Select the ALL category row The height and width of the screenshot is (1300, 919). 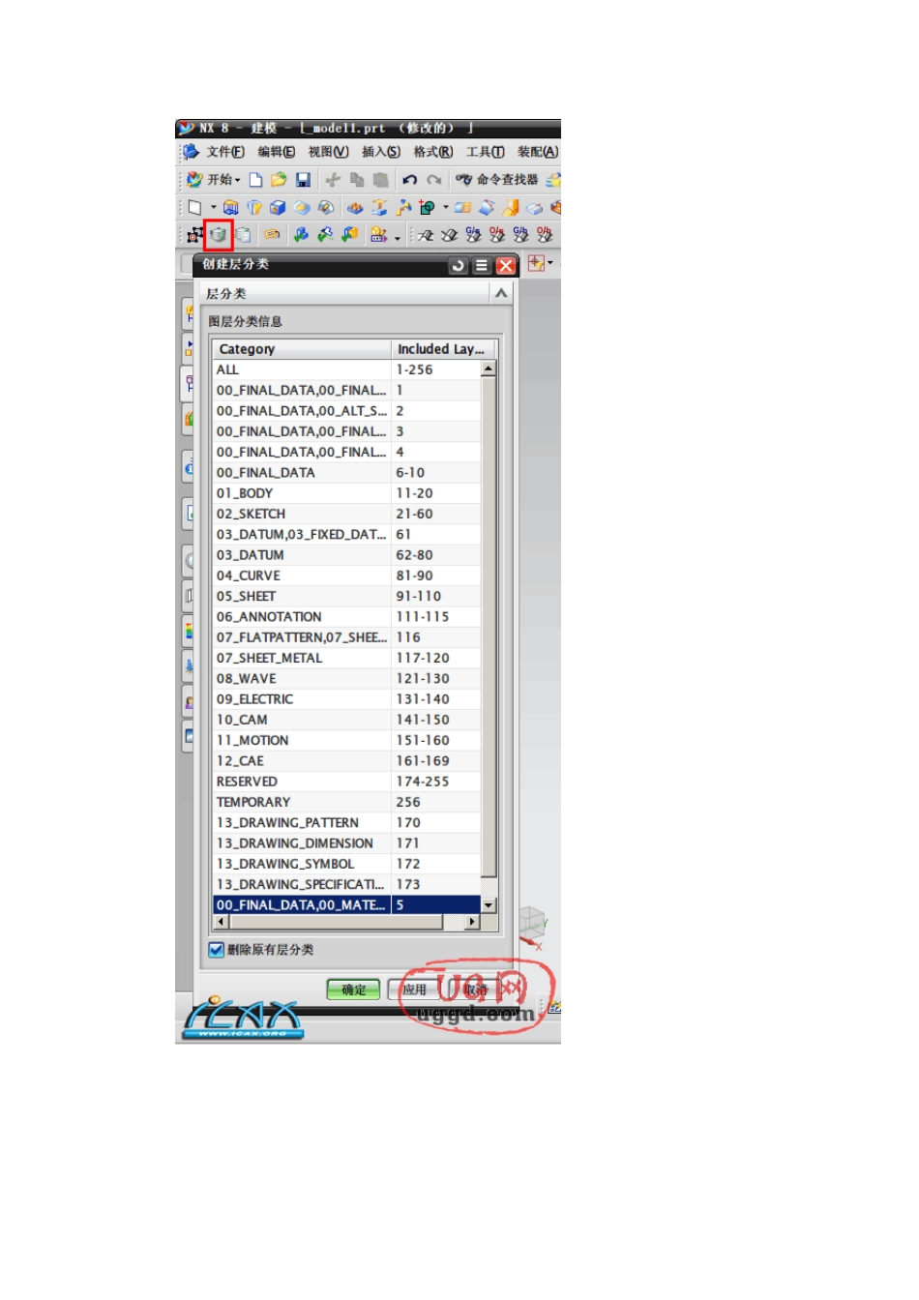pos(347,369)
